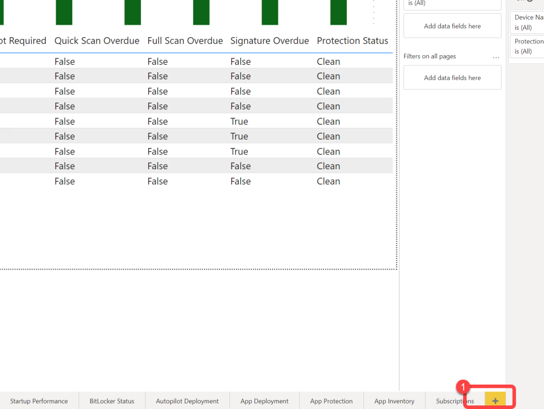This screenshot has height=409, width=544.
Task: Click the Protection Status column header
Action: [352, 41]
